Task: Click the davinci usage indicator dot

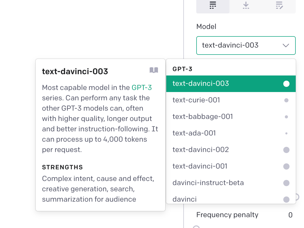Action: tap(286, 199)
